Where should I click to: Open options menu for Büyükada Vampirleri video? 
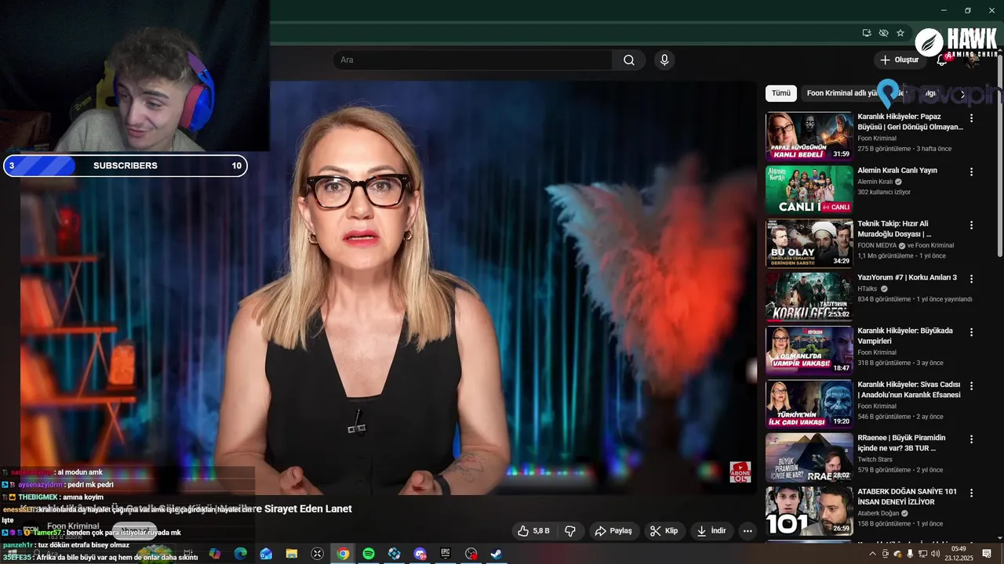pyautogui.click(x=971, y=332)
